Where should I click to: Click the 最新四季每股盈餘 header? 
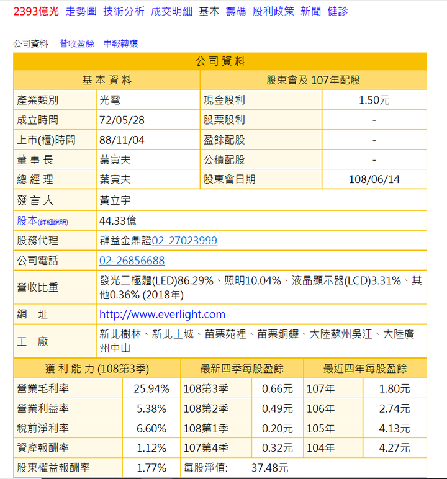[x=242, y=369]
